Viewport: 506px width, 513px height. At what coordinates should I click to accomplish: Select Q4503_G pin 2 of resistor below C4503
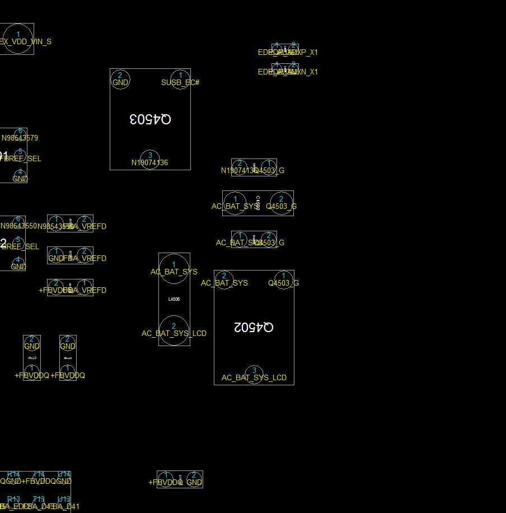(269, 240)
